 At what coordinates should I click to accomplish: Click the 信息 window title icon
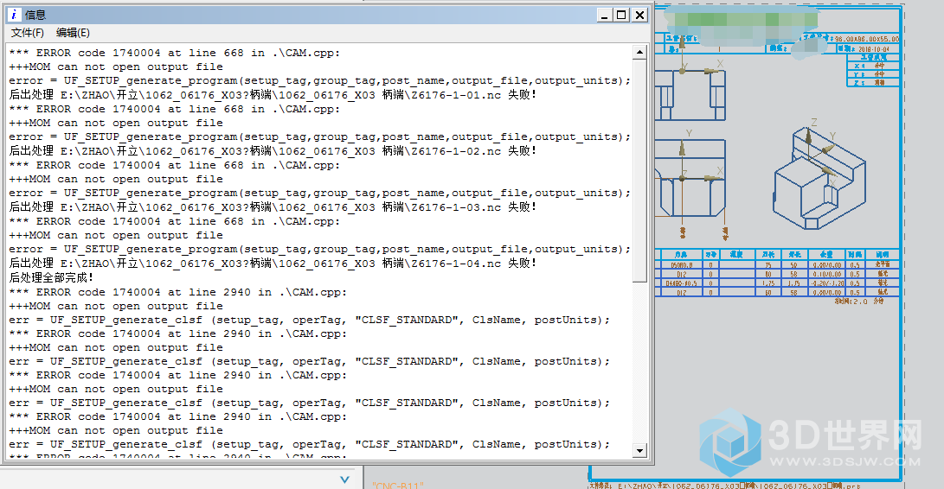[13, 15]
